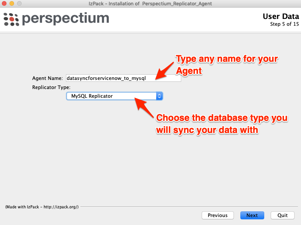Click the perspectium wordmark text
The width and height of the screenshot is (301, 225).
pos(66,19)
